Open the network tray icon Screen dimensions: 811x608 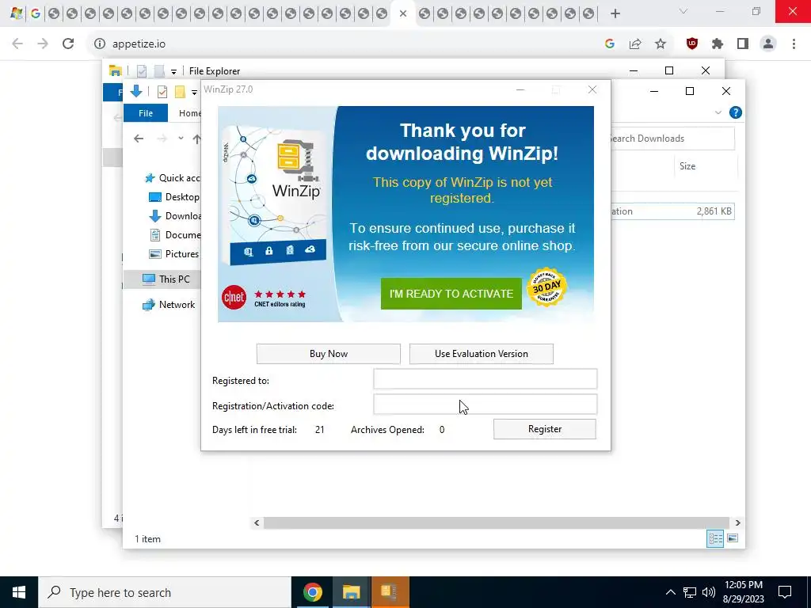[690, 592]
